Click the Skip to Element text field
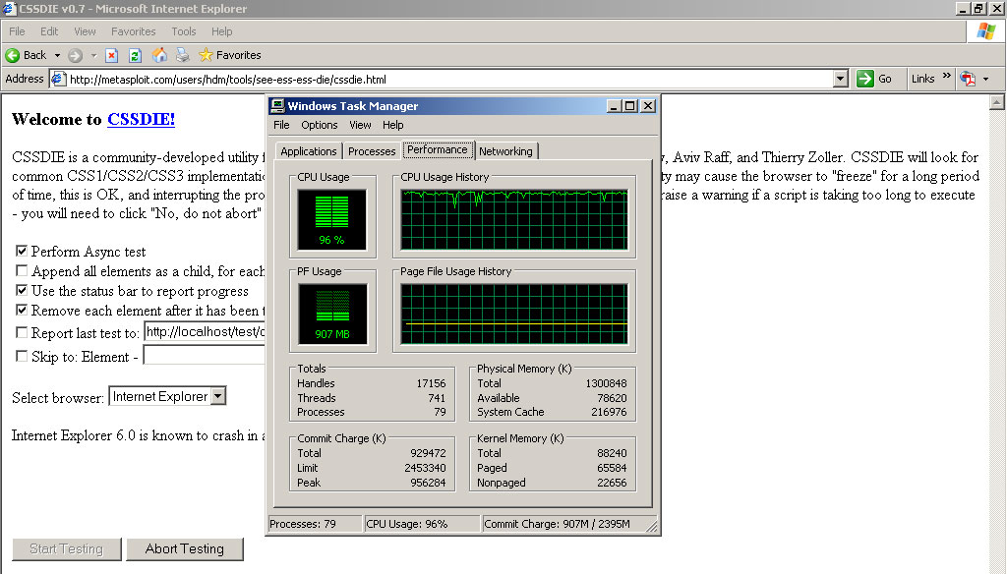Screen dimensions: 1007x574 coord(205,356)
